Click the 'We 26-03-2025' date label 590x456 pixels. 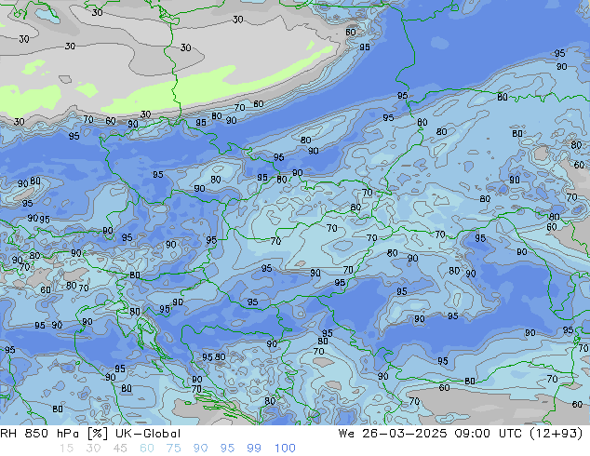pos(393,434)
